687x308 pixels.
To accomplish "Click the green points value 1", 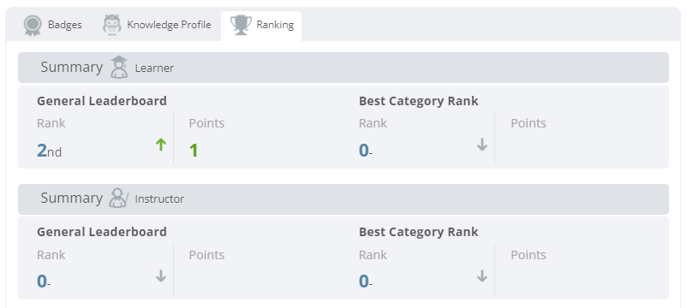I will point(194,151).
